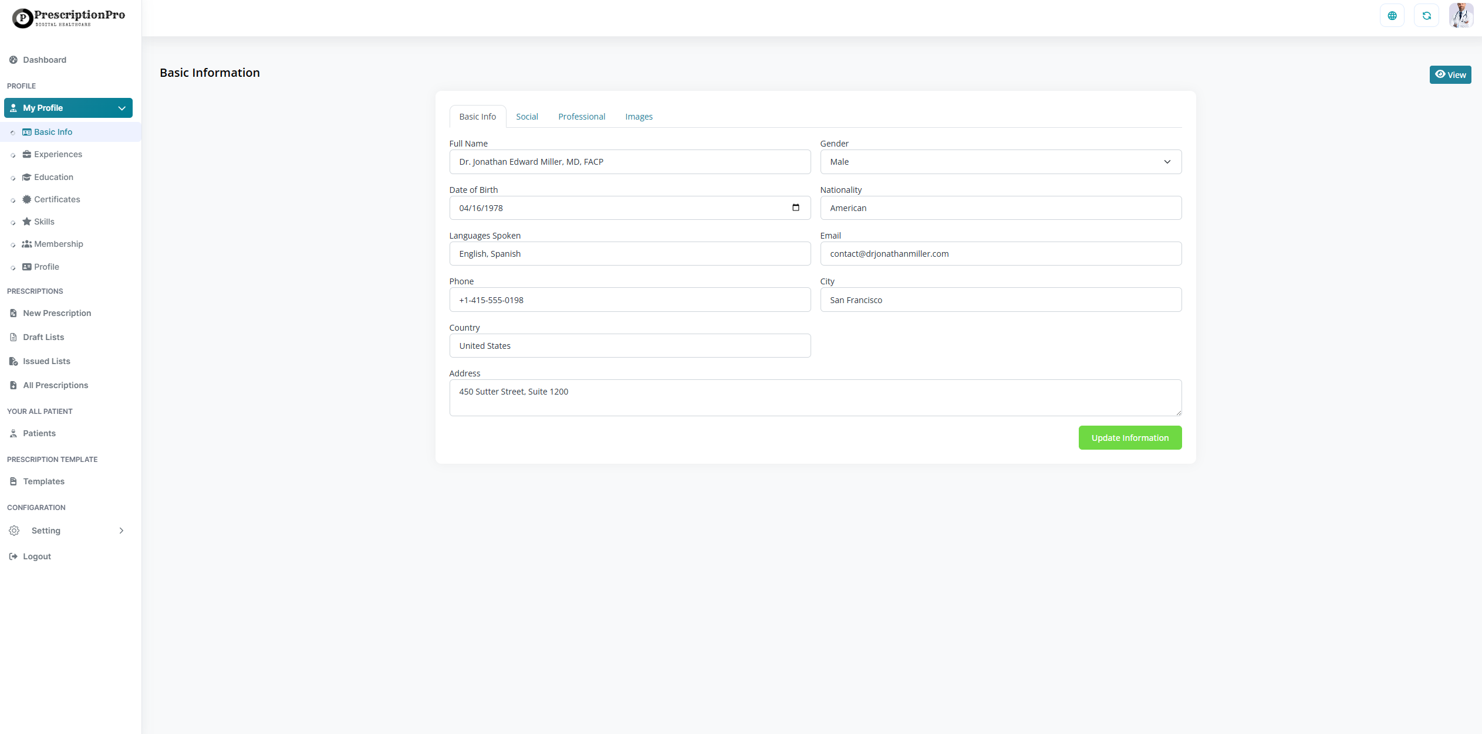
Task: Open the Dashboard icon in sidebar
Action: point(13,60)
